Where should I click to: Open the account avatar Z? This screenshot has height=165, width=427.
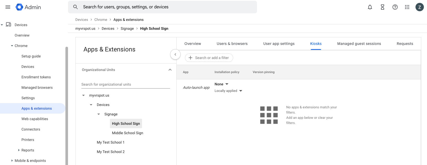(x=419, y=7)
